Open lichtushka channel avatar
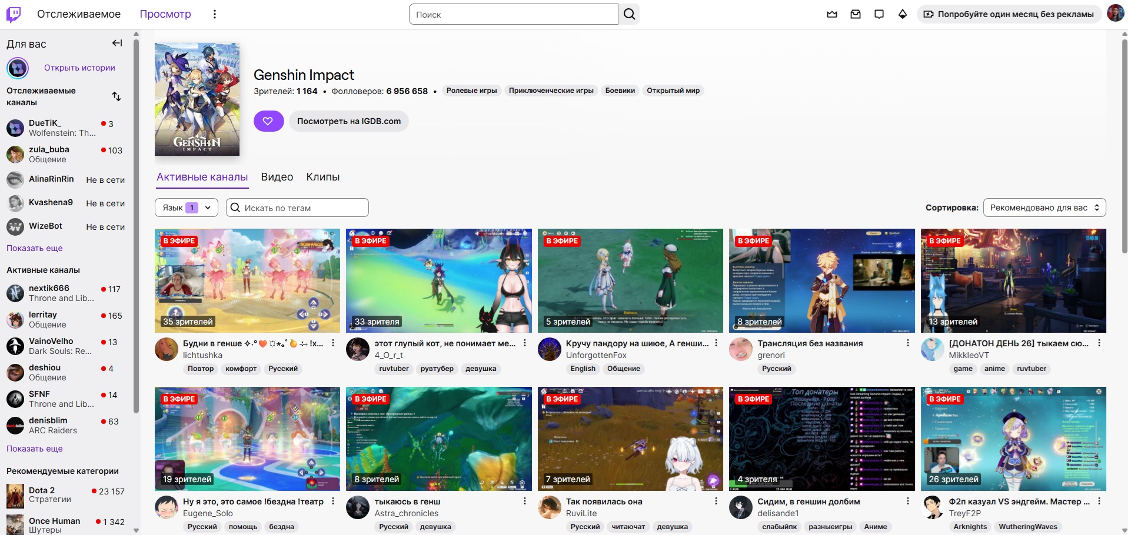 (x=167, y=349)
